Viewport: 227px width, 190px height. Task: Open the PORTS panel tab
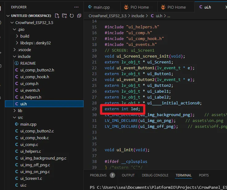coord(204,175)
